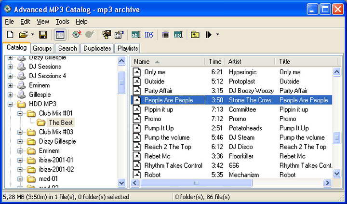
Task: Click the Play toolbar button
Action: (x=208, y=35)
